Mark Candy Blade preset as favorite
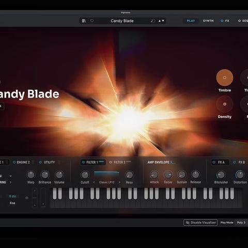The image size is (248, 248). click(92, 21)
